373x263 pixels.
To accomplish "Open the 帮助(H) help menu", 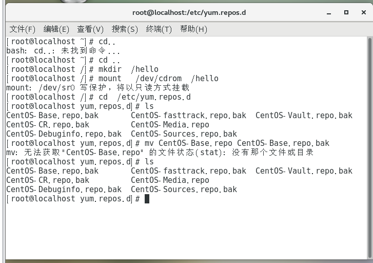I will (x=193, y=29).
